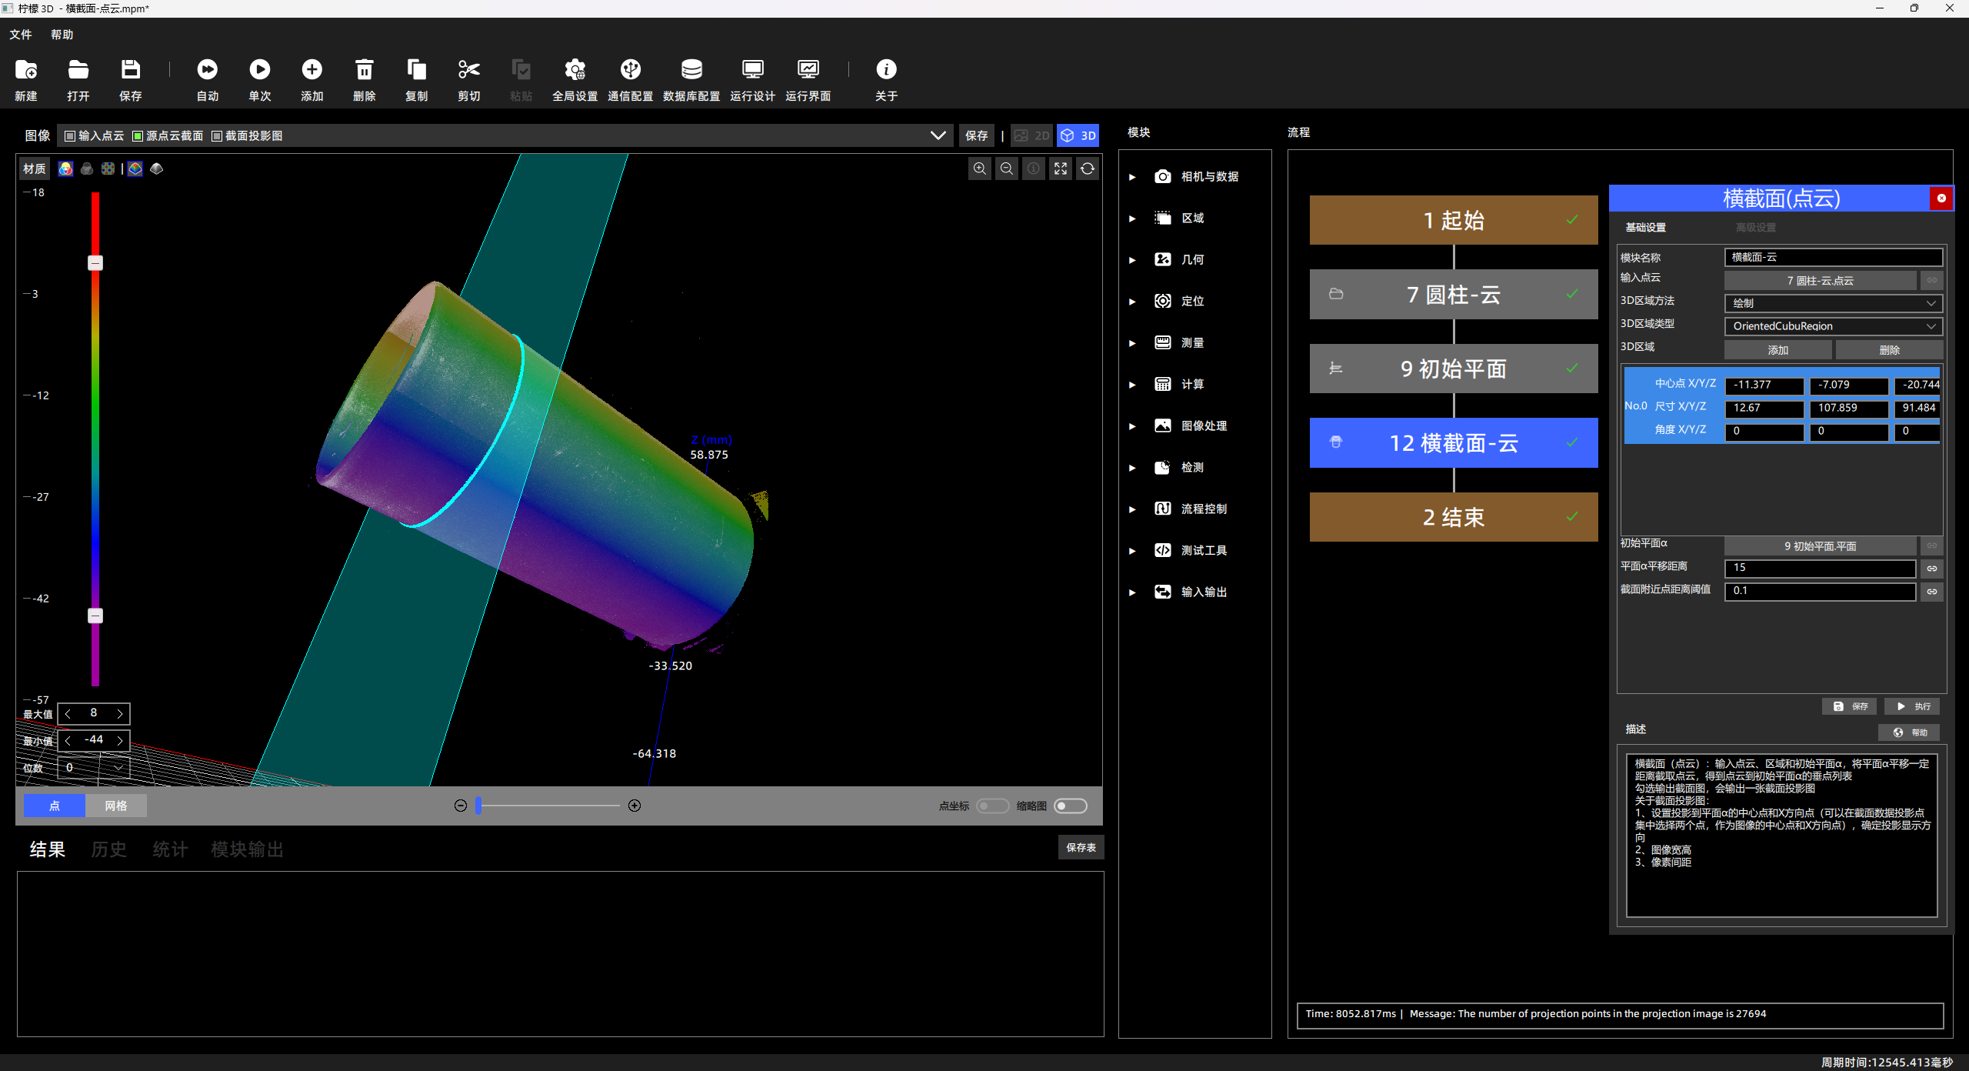Add a module with the 添加 toolbar icon

tap(312, 70)
